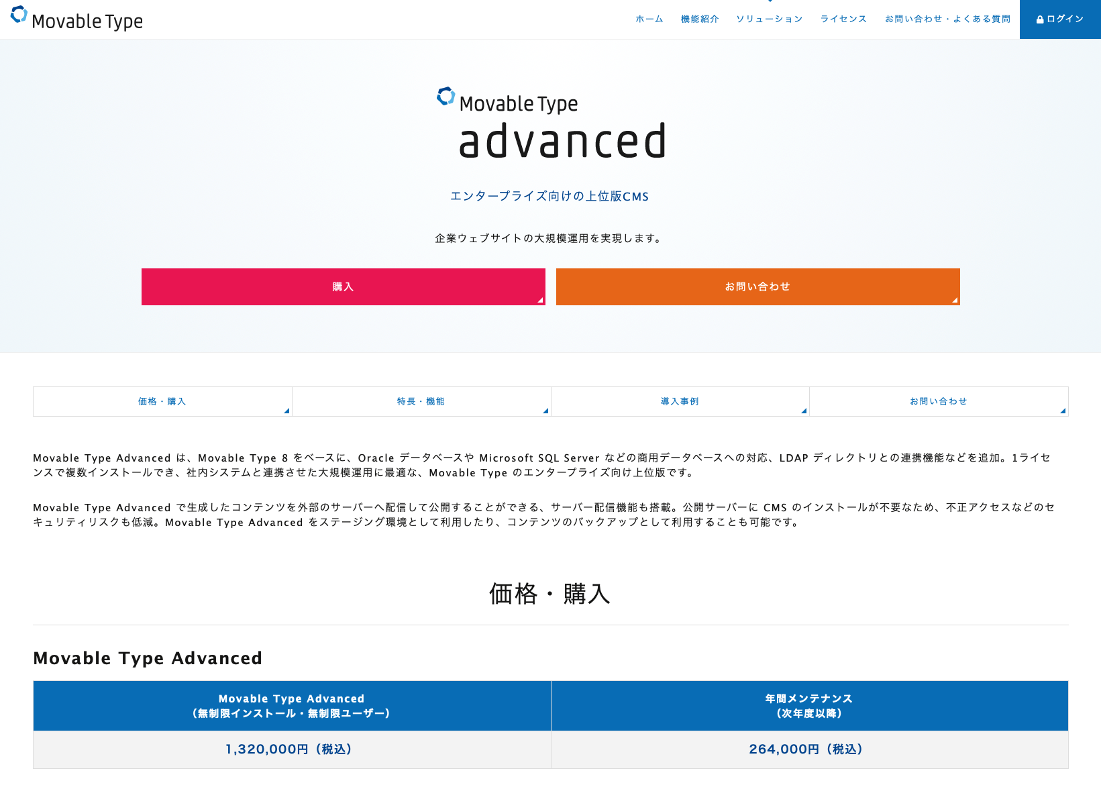The width and height of the screenshot is (1101, 787).
Task: Click the Movable Type logo in header
Action: pyautogui.click(x=76, y=19)
